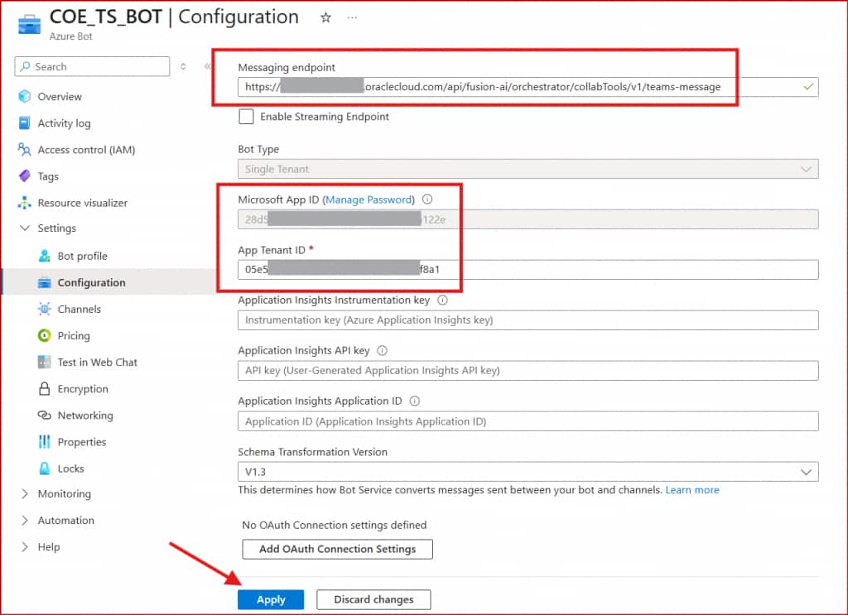Click the Encryption lock icon

pyautogui.click(x=44, y=389)
